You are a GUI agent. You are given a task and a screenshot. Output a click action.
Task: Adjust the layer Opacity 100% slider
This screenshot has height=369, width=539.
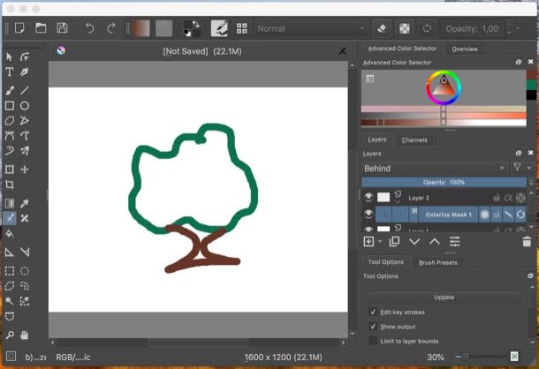444,182
